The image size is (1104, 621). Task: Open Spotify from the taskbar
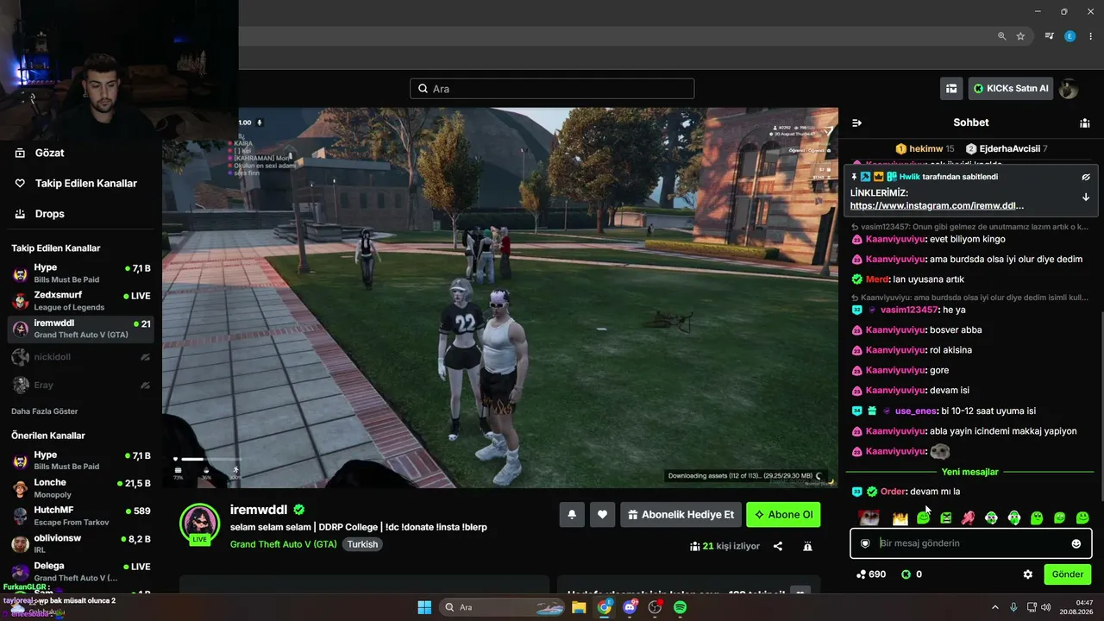tap(680, 607)
